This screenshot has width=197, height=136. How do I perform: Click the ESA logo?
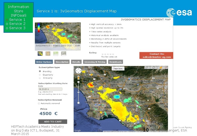click(x=179, y=13)
